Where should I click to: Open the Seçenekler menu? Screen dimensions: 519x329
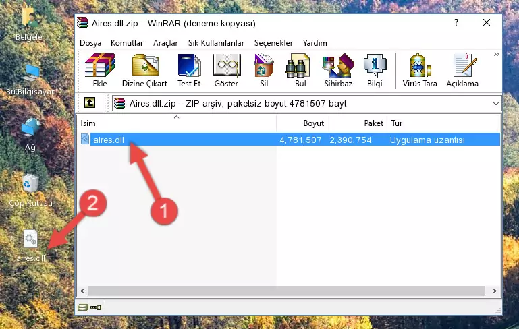pos(273,43)
